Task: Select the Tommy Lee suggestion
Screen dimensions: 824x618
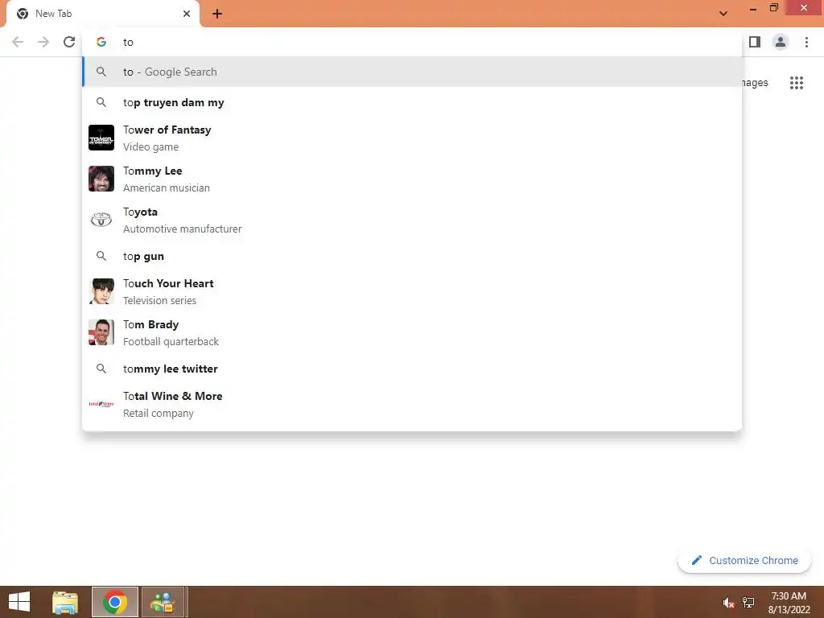Action: [x=412, y=179]
